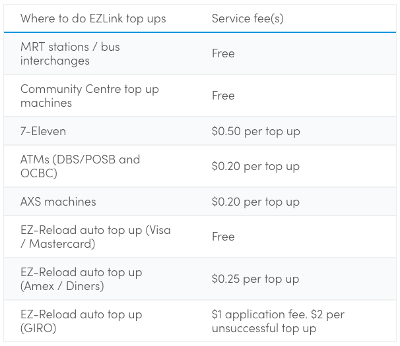This screenshot has height=346, width=400.
Task: Click the '$0.25 per top up' fee
Action: (x=255, y=279)
